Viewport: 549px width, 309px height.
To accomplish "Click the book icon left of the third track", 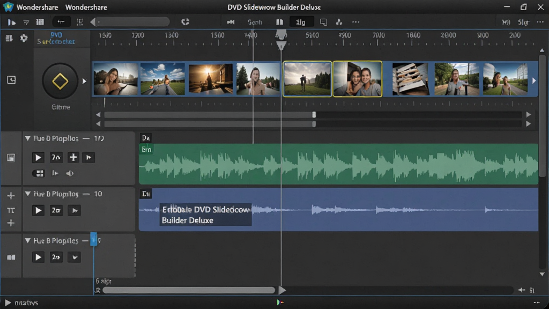I will point(11,257).
